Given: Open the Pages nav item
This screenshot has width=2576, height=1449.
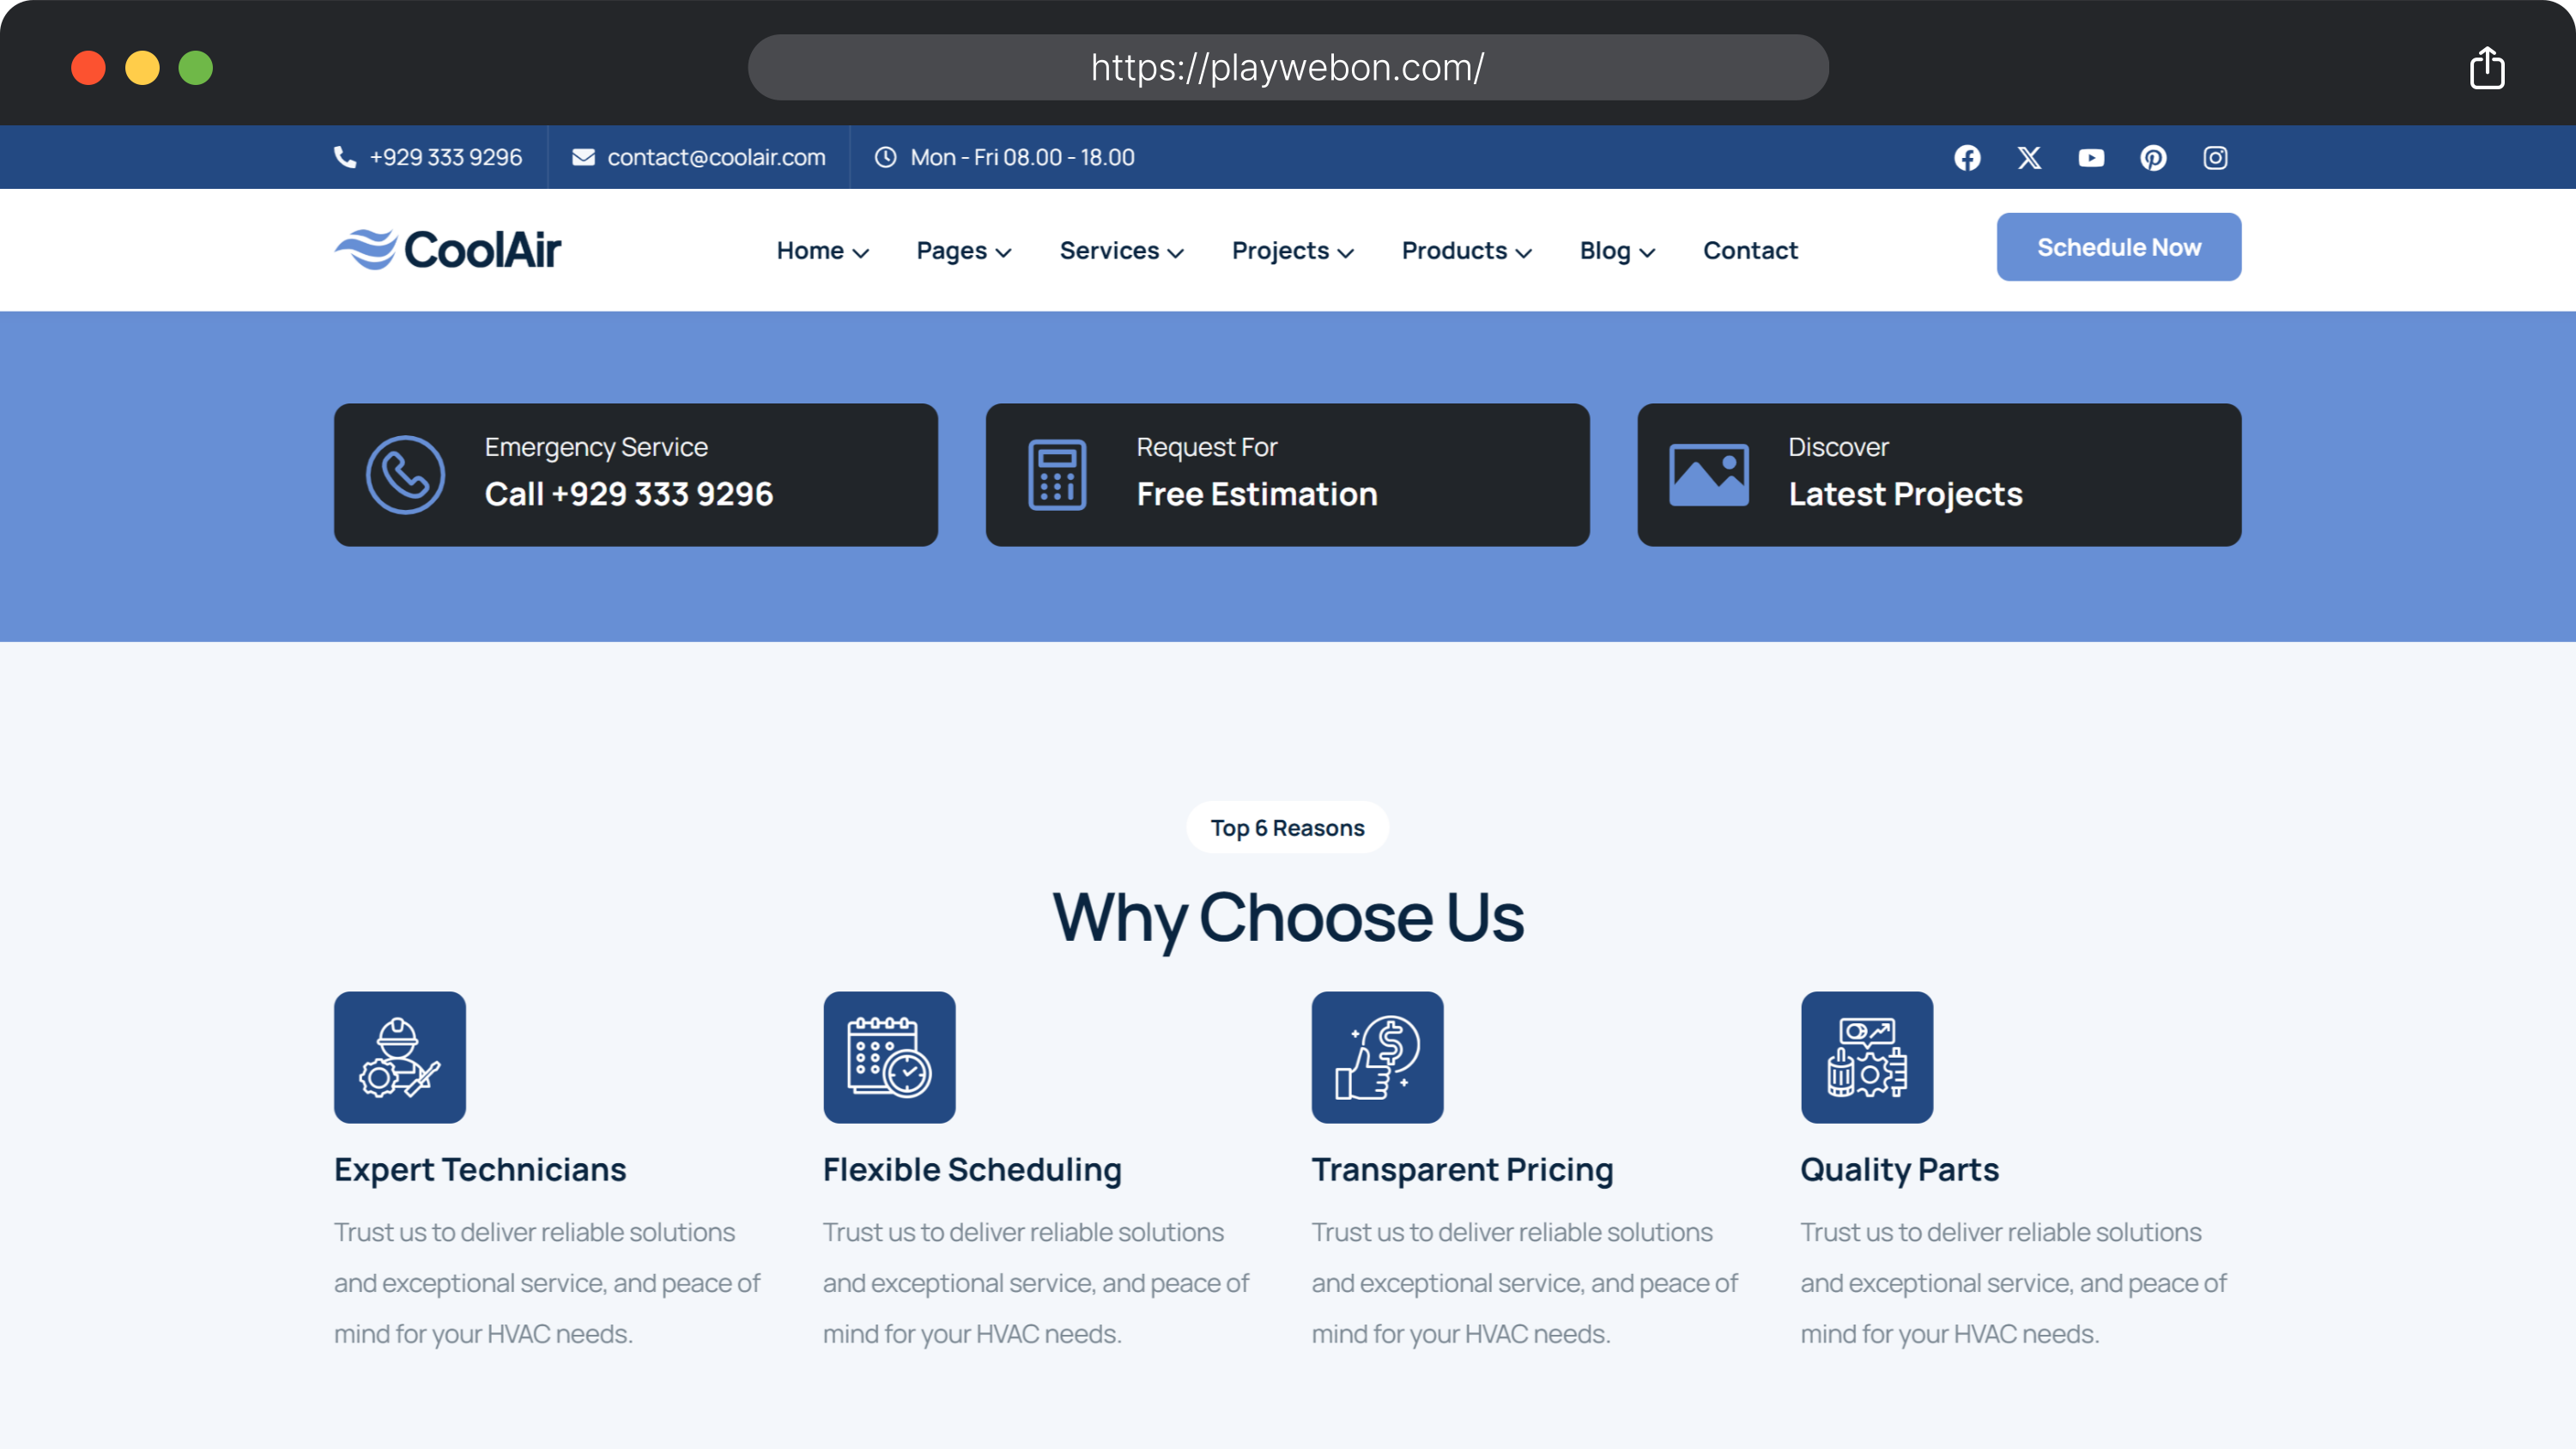Looking at the screenshot, I should 951,250.
